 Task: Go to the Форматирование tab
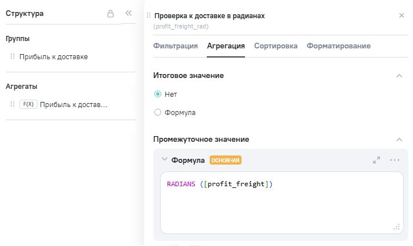[x=338, y=46]
